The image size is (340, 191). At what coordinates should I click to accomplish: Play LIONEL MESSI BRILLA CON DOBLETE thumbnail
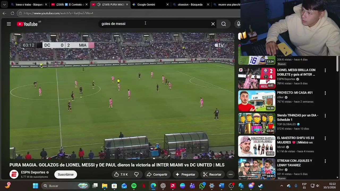coord(257,78)
